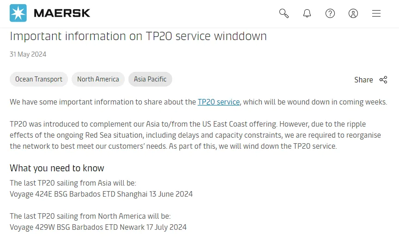Viewport: 399px width, 239px height.
Task: Select the North America tag
Action: [98, 79]
